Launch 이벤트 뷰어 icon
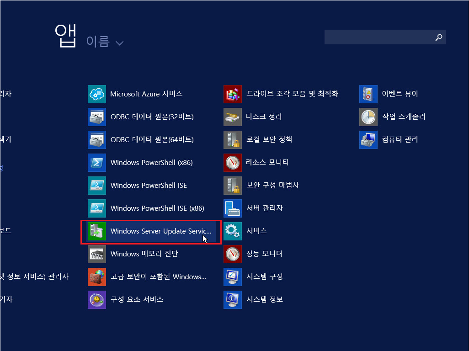Viewport: 469px width, 351px height. point(368,94)
